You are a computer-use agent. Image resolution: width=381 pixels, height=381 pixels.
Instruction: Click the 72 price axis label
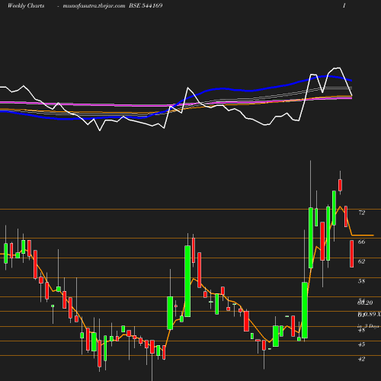tap(362, 213)
